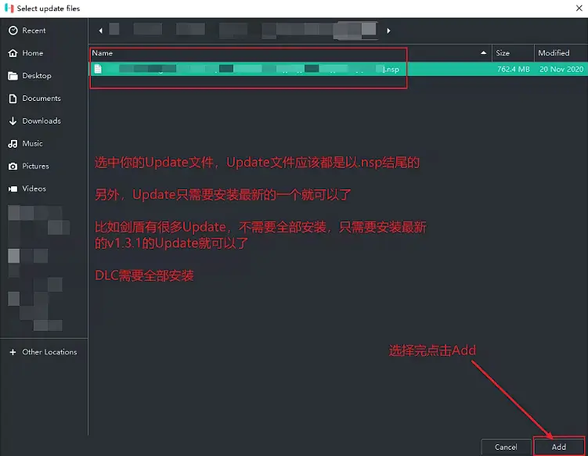Click the Desktop folder icon
The height and width of the screenshot is (456, 588).
point(13,76)
